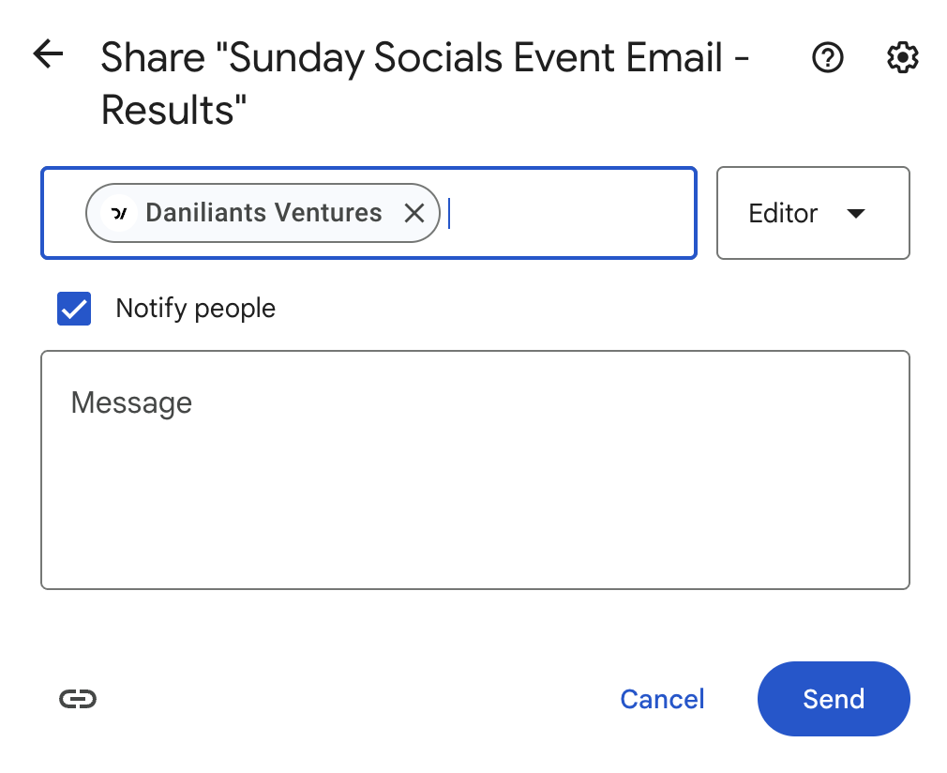Select the Daniliants Ventures recipient chip name
This screenshot has width=947, height=773.
263,213
